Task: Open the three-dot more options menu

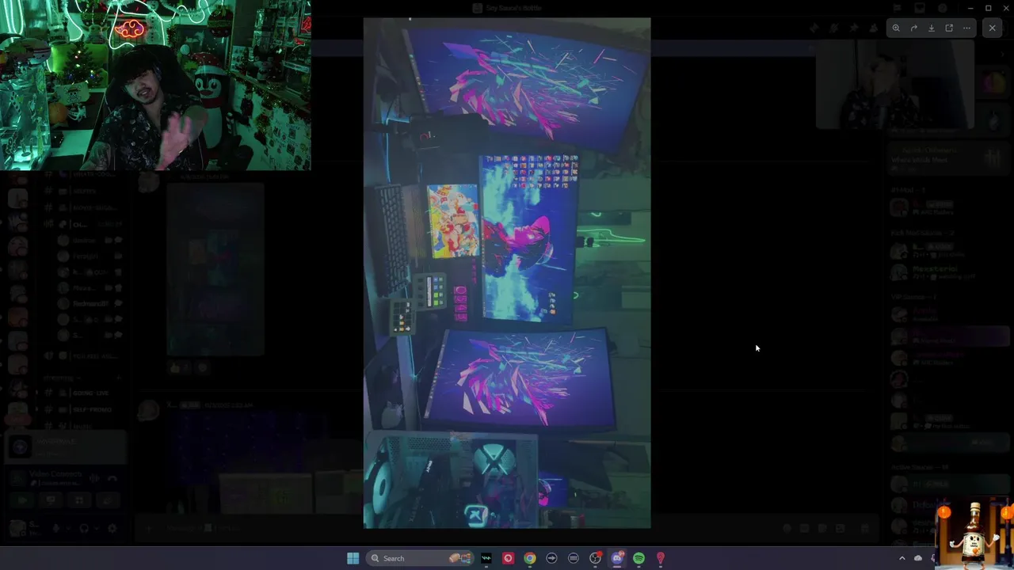Action: point(966,28)
